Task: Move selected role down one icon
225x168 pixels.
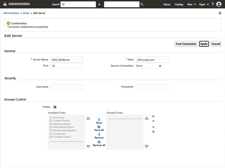Action: pos(153,127)
